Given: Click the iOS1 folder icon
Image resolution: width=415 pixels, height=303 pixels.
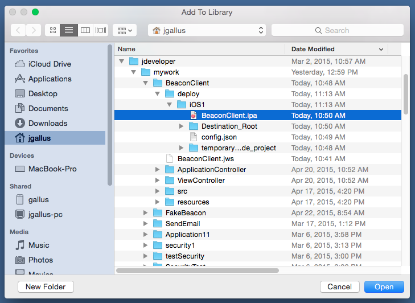Looking at the screenshot, I should [x=182, y=105].
